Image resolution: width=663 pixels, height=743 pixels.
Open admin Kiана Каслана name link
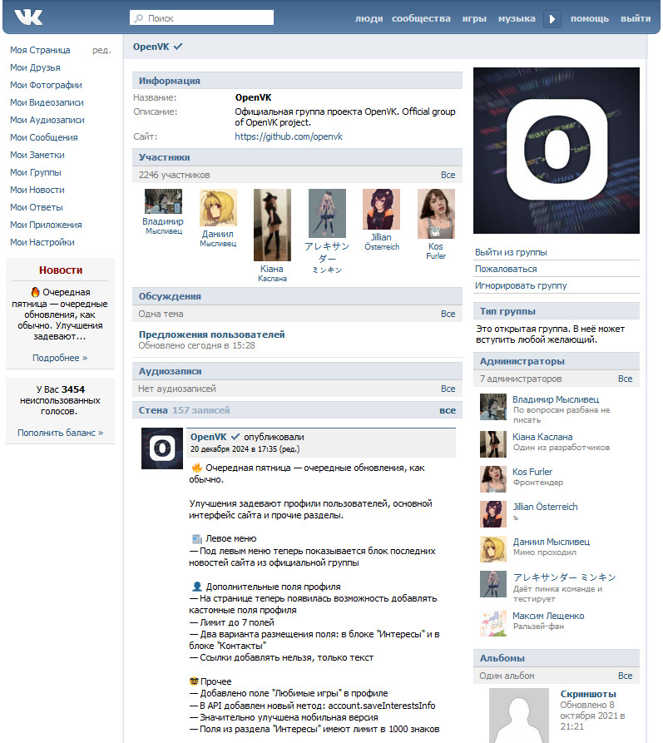click(x=542, y=437)
